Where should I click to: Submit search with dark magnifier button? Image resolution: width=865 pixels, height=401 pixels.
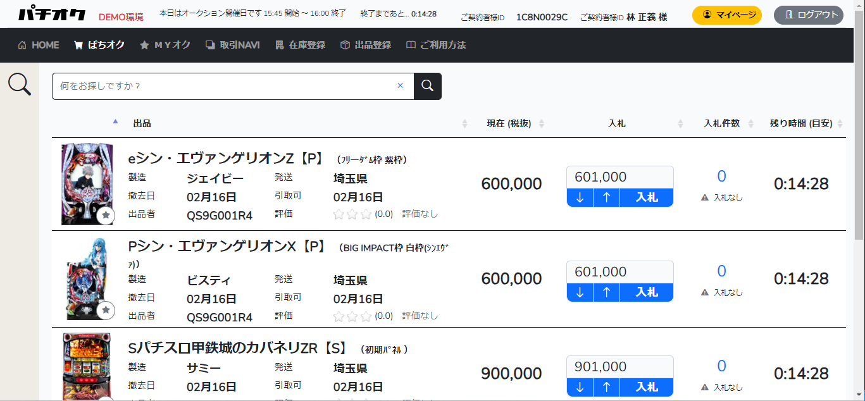pyautogui.click(x=428, y=86)
